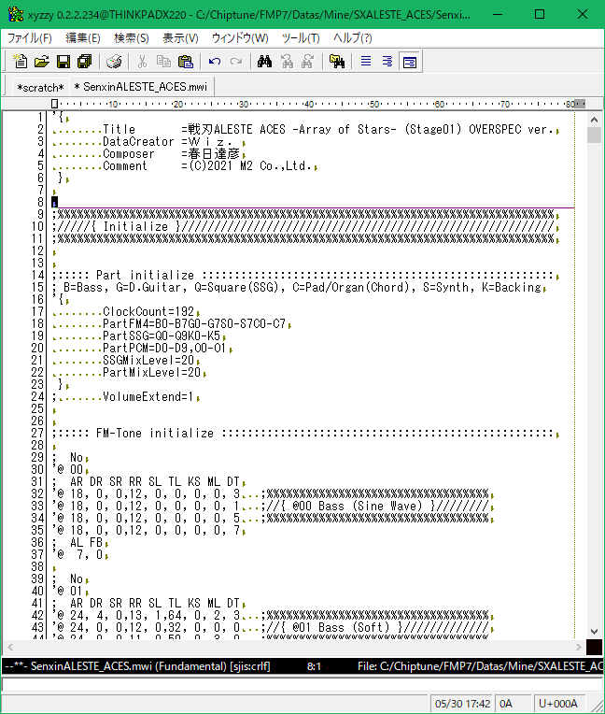
Task: Print the document with the printer icon
Action: [x=114, y=62]
